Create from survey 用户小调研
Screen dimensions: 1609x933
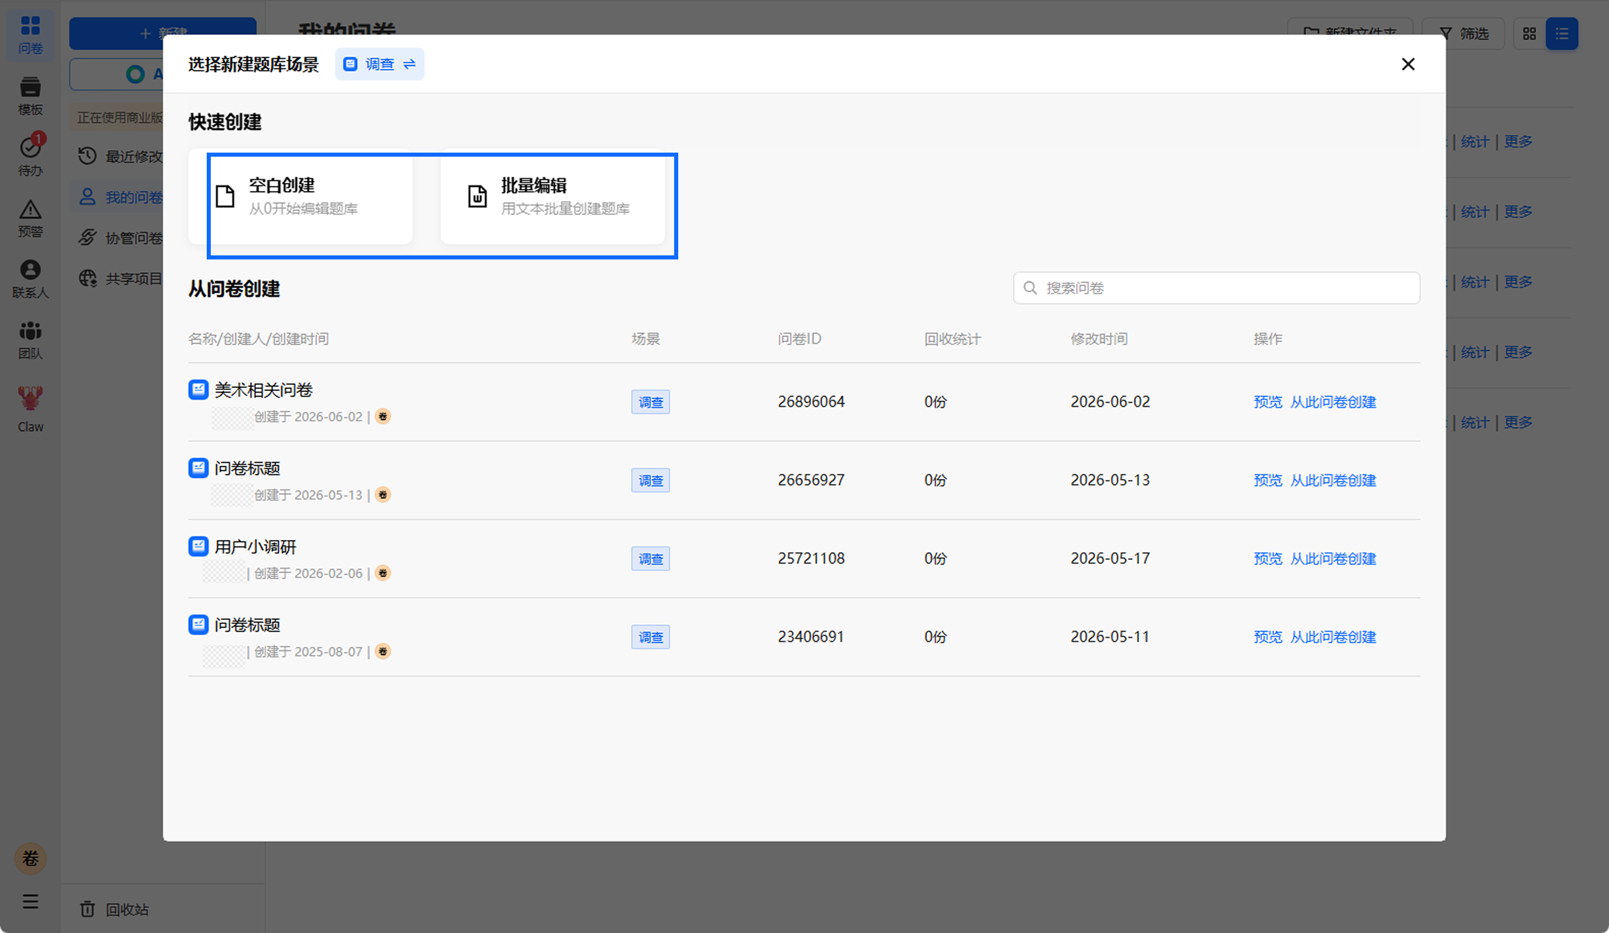(x=1333, y=559)
